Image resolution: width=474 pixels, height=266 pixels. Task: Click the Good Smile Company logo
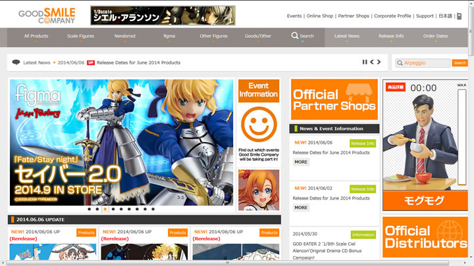(x=47, y=16)
